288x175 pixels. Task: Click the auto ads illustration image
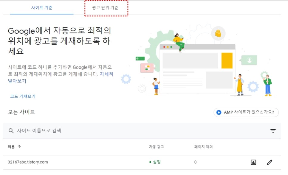click(x=198, y=60)
